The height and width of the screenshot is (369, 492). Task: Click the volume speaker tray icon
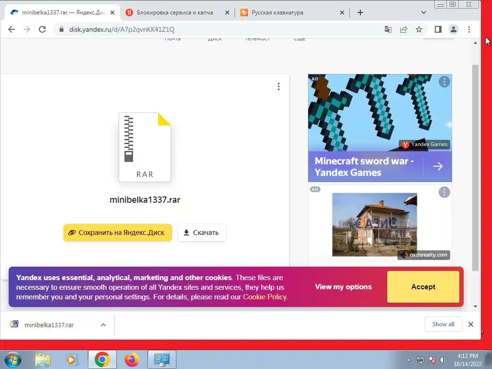(x=443, y=360)
